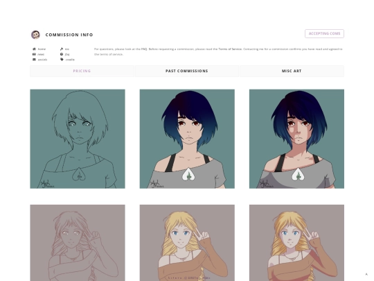Open the flat color blonde girl thumbnail
The image size is (374, 281).
tap(187, 243)
